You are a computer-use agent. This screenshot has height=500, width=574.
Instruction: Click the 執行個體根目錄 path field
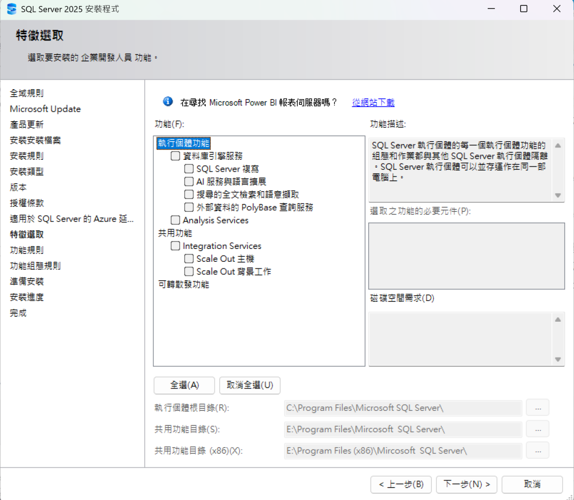403,408
